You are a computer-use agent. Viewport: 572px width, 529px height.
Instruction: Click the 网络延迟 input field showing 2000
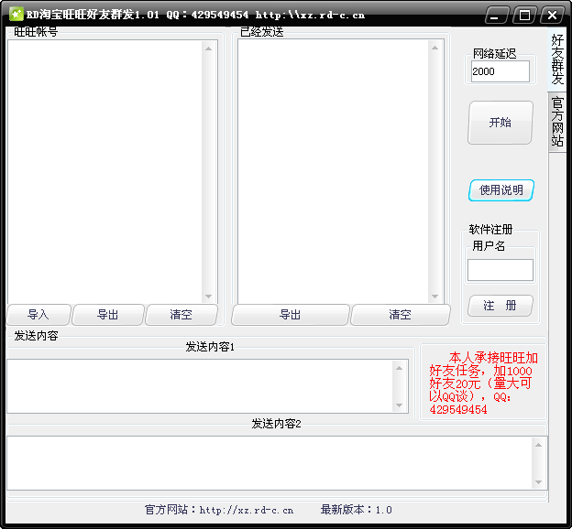click(x=500, y=71)
